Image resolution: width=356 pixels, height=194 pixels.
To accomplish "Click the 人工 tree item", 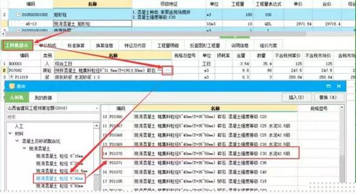I will [19, 126].
